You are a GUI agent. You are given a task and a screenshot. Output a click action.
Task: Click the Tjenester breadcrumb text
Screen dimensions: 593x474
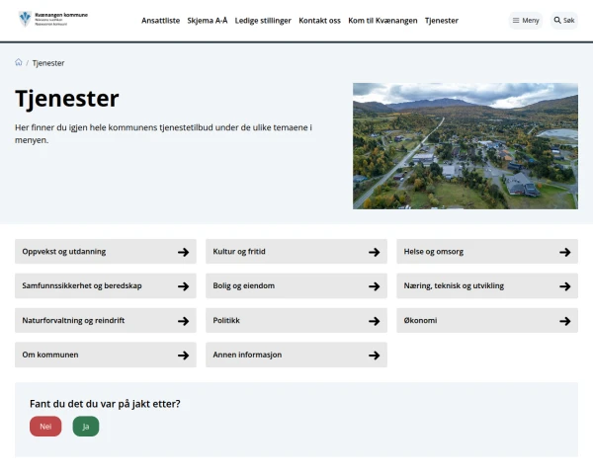point(48,63)
